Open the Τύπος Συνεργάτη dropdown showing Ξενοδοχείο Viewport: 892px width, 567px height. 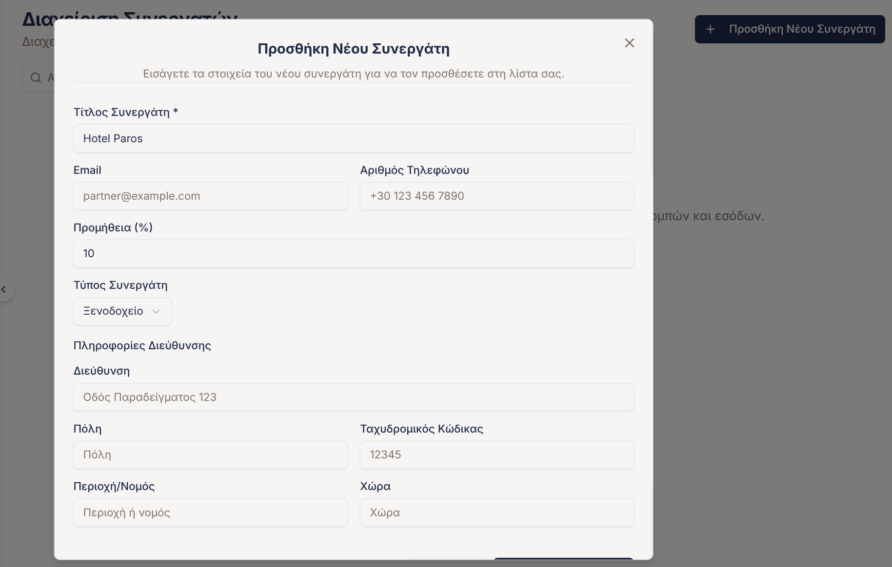tap(122, 311)
